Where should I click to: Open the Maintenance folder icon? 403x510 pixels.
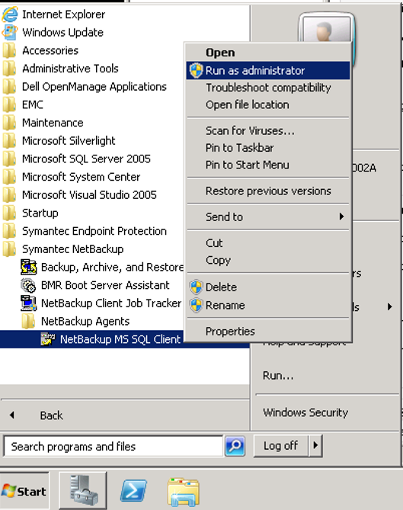coord(9,123)
